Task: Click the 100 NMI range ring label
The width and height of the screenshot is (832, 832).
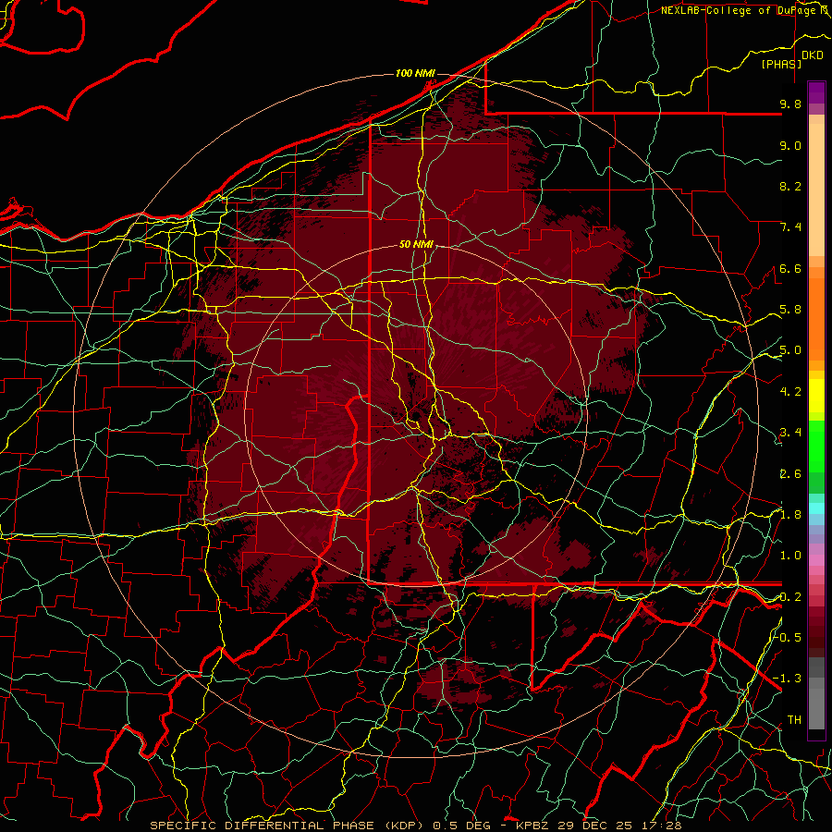Action: [415, 73]
